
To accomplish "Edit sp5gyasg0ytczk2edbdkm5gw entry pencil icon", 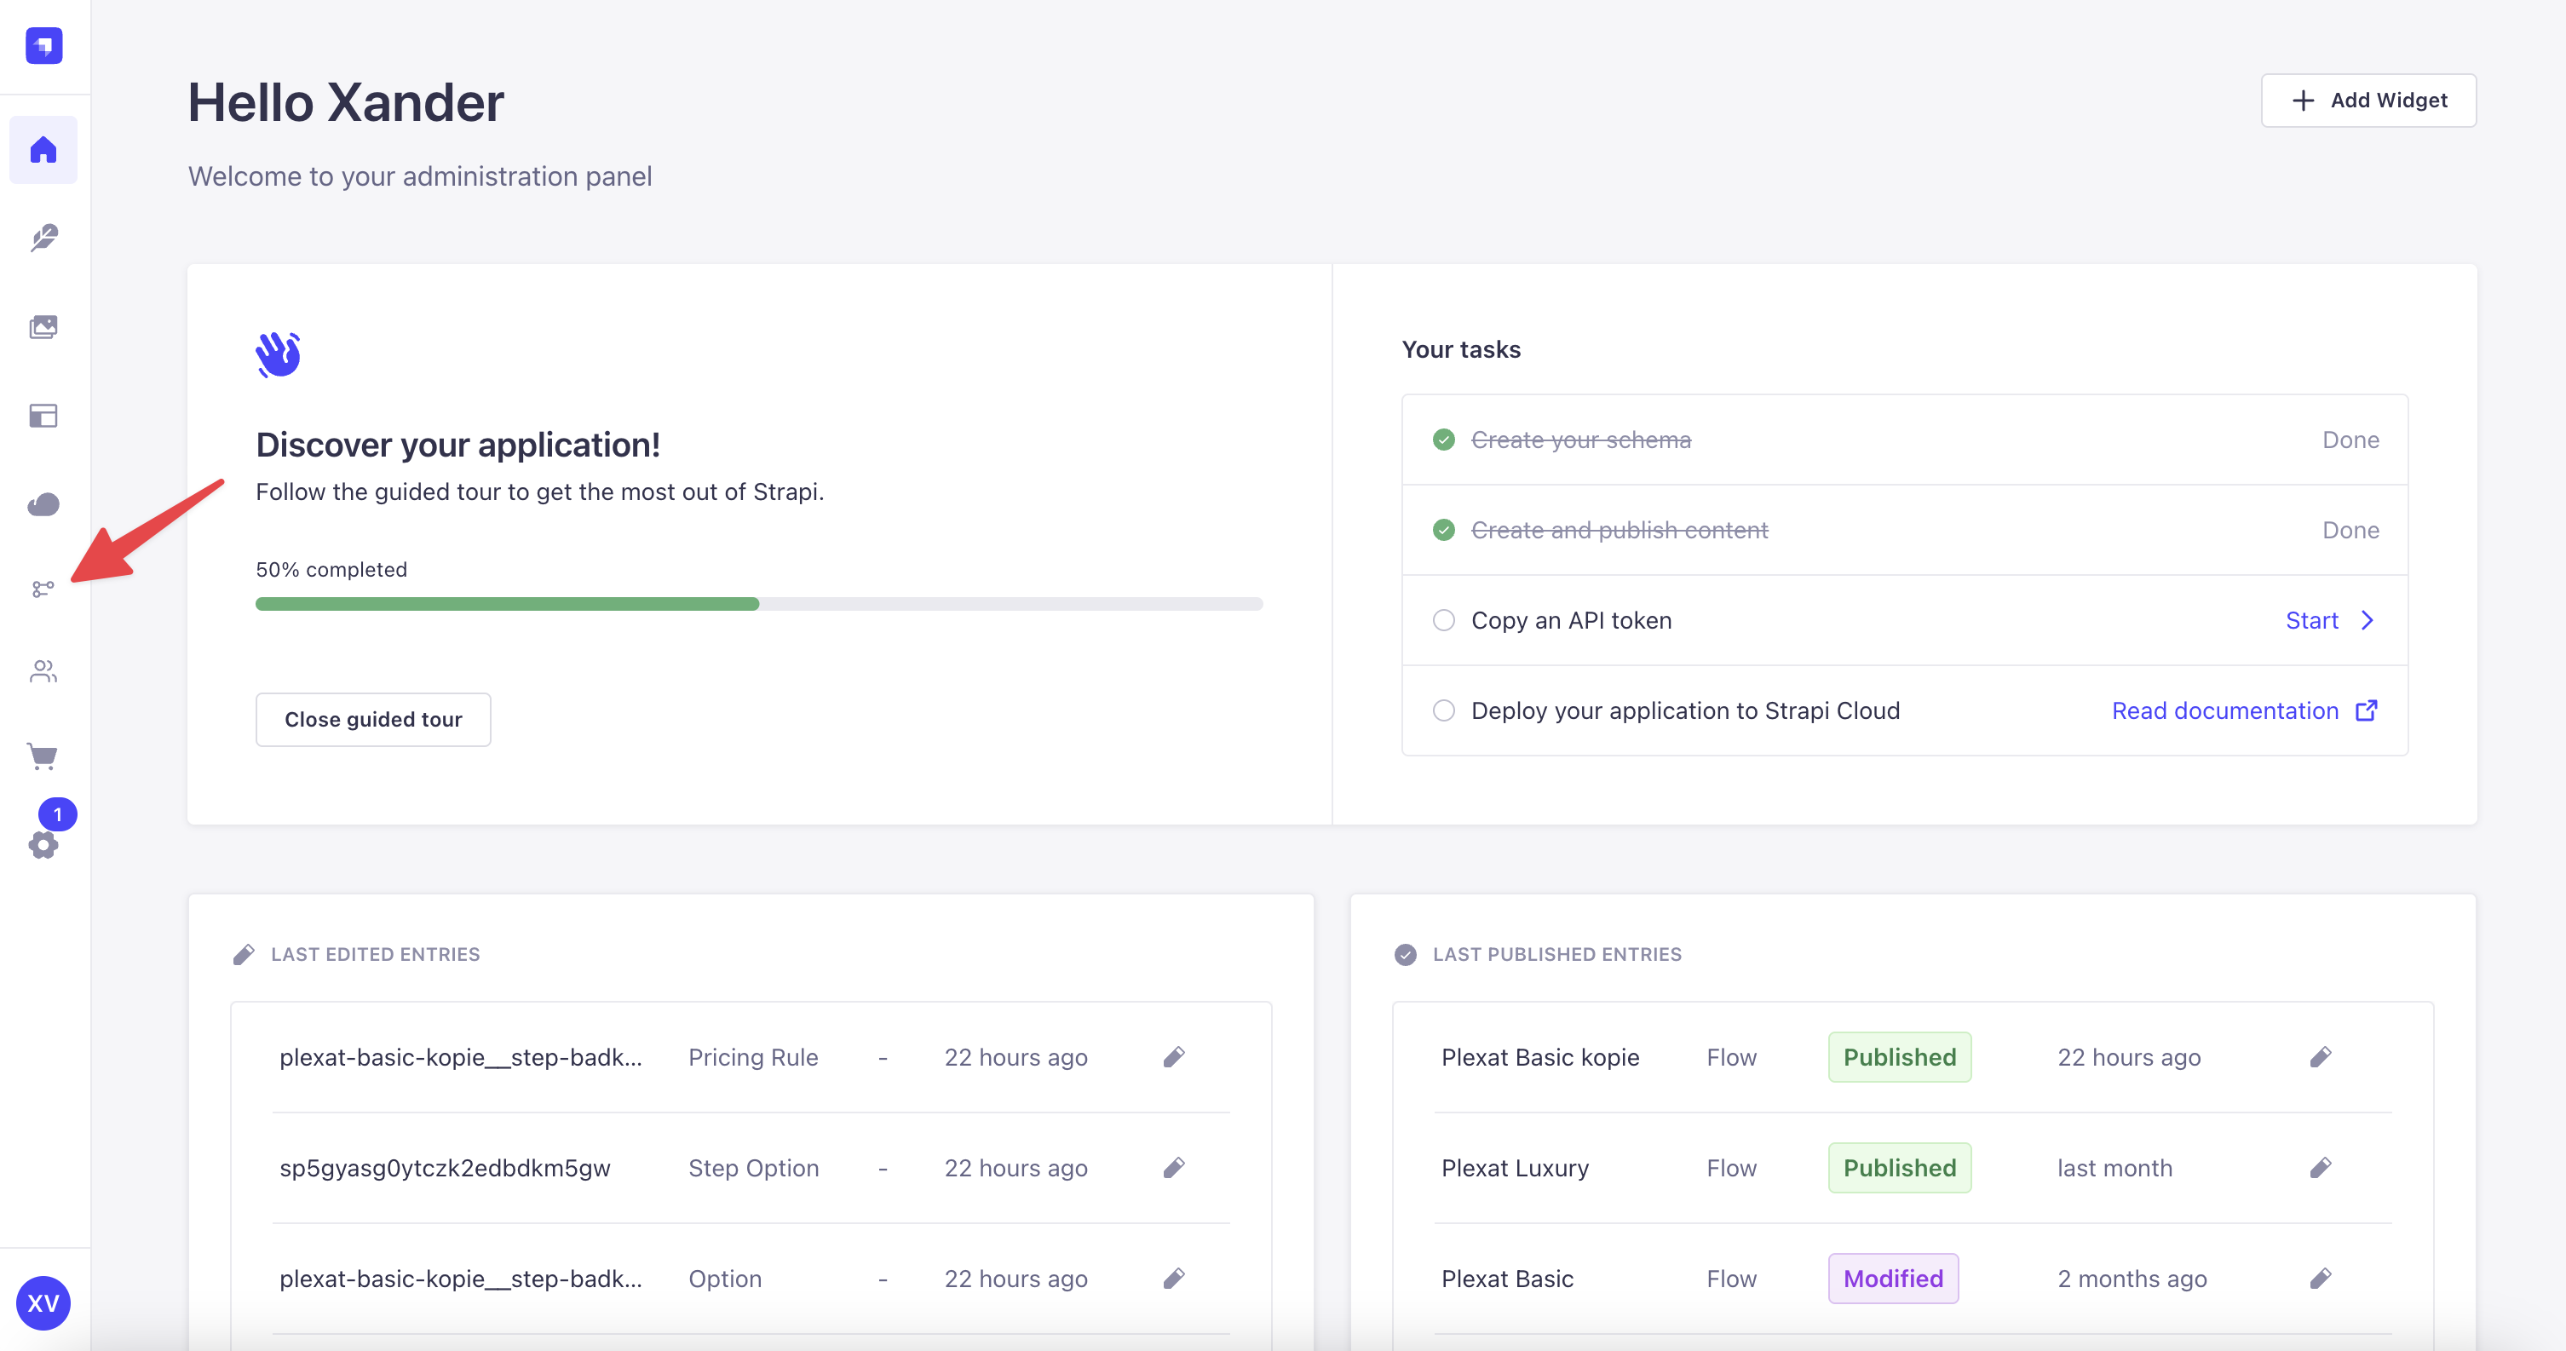I will pos(1175,1168).
